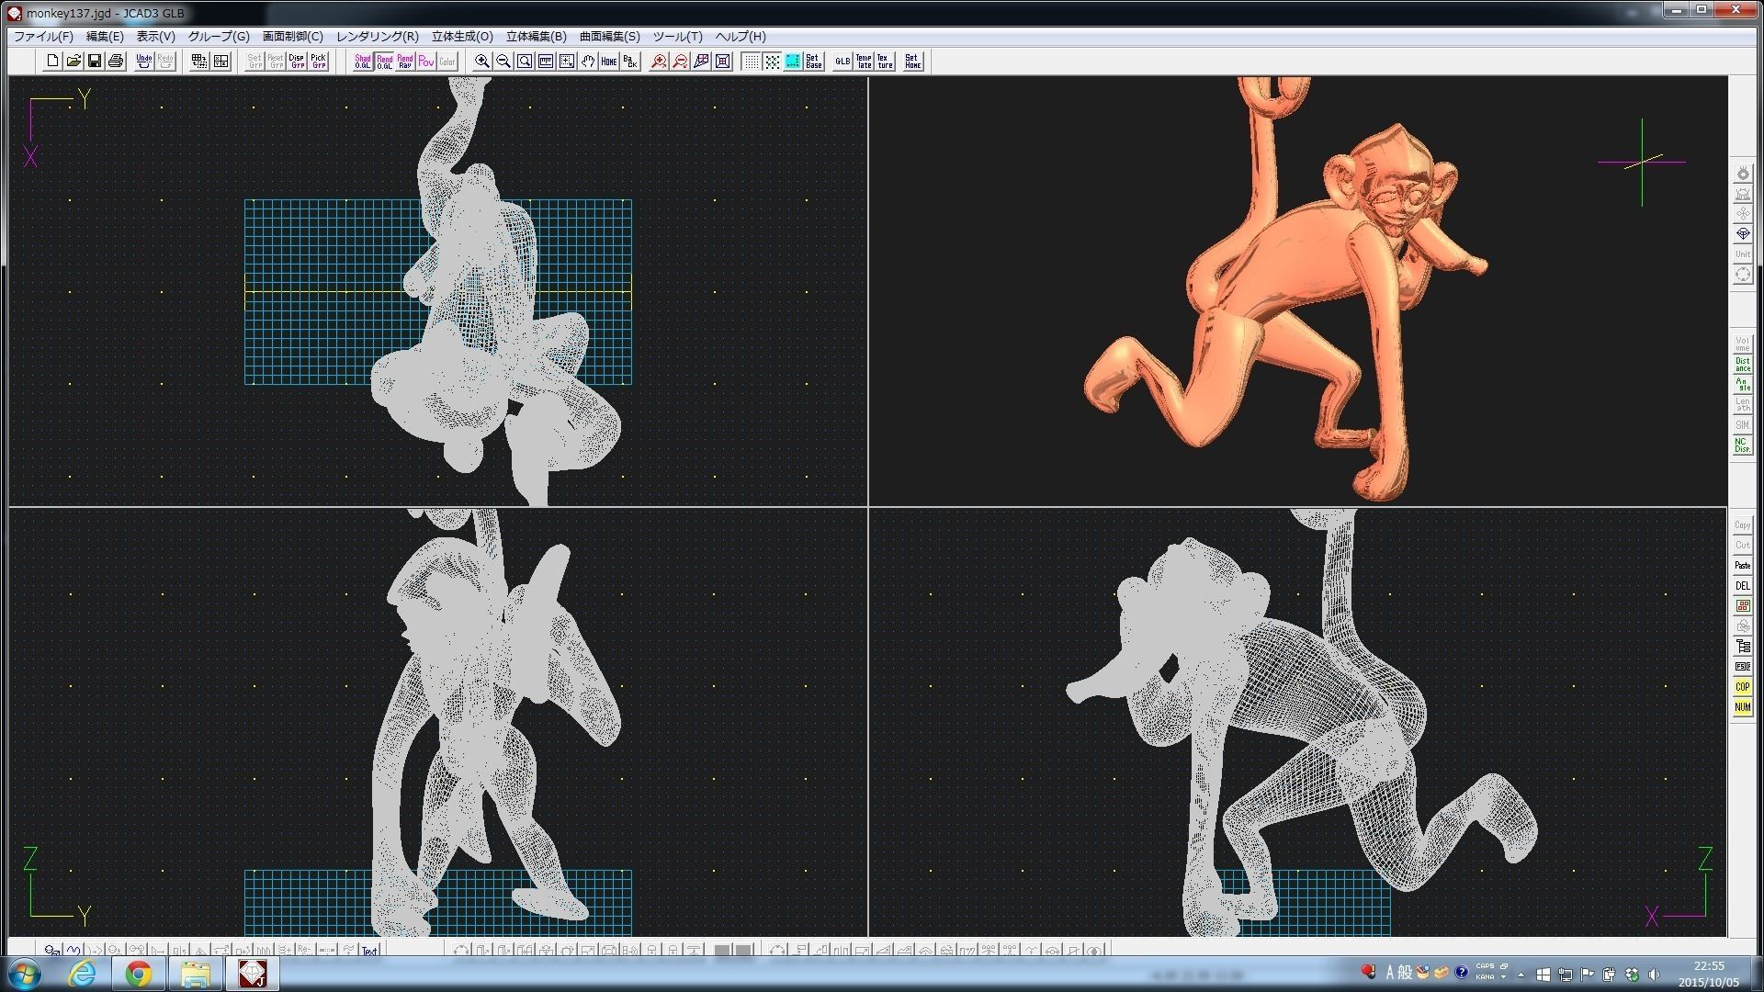The image size is (1764, 992).
Task: Open the グループ(G) menu
Action: (x=219, y=37)
